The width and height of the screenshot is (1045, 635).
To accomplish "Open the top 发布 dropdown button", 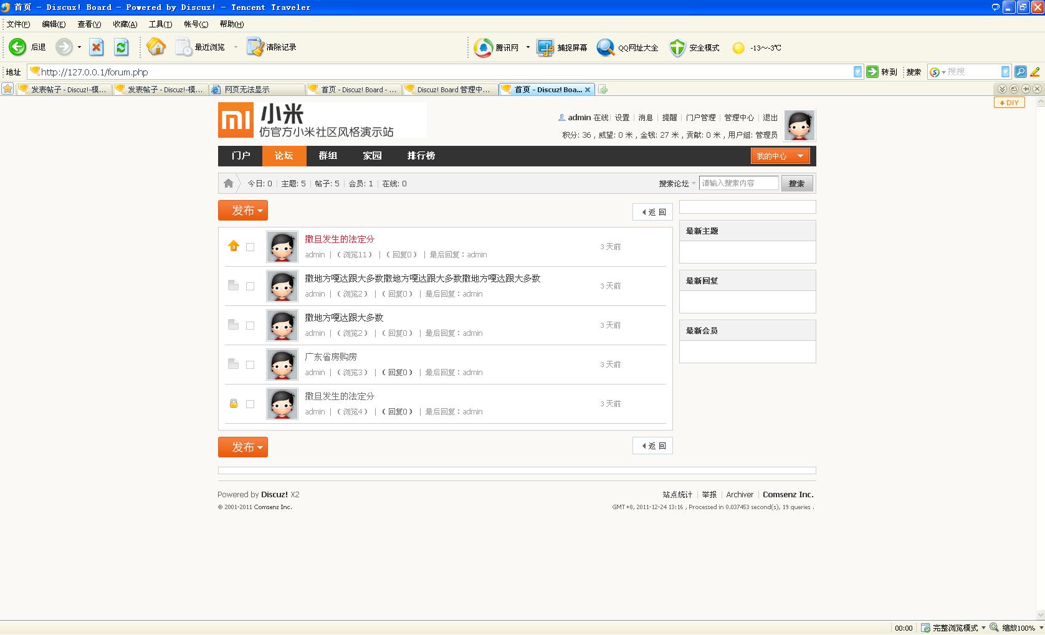I will coord(243,211).
